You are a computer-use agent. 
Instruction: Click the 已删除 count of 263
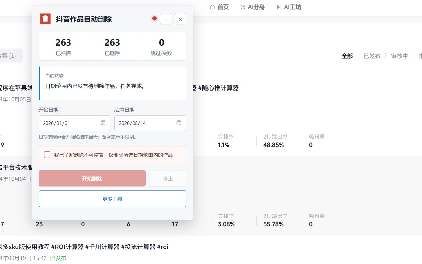click(x=112, y=43)
